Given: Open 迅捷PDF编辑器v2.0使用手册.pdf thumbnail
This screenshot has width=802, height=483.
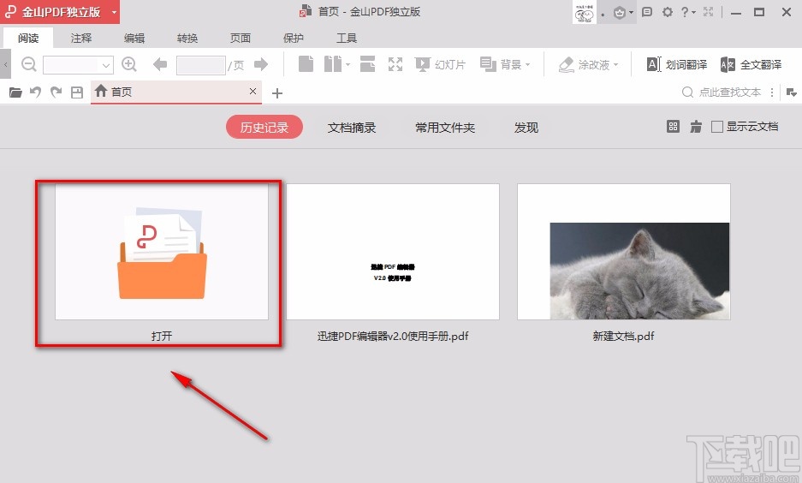Looking at the screenshot, I should 393,252.
